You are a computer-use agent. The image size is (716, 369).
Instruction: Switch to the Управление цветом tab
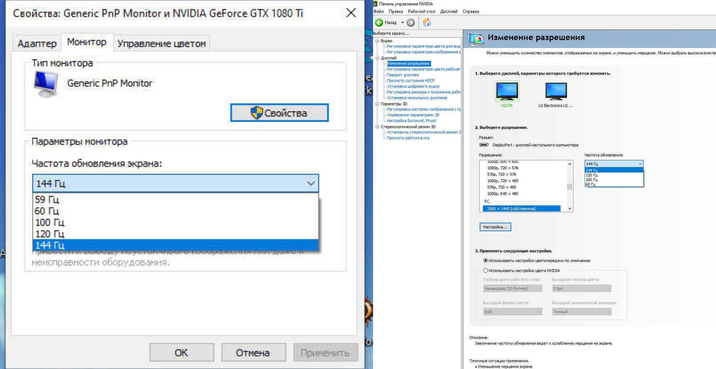point(161,44)
